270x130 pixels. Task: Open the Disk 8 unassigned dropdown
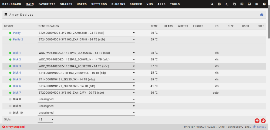pyautogui.click(x=86, y=100)
